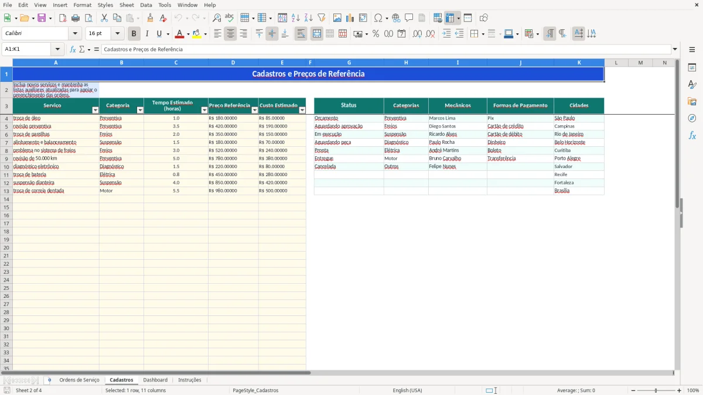Open the Data menu
This screenshot has height=395, width=703.
[x=146, y=5]
